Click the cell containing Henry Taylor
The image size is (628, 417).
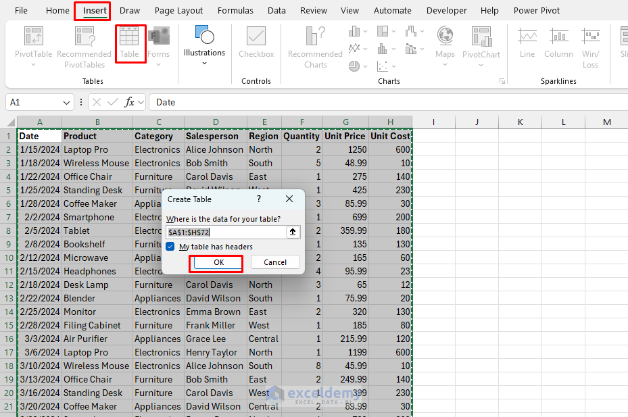coord(216,353)
